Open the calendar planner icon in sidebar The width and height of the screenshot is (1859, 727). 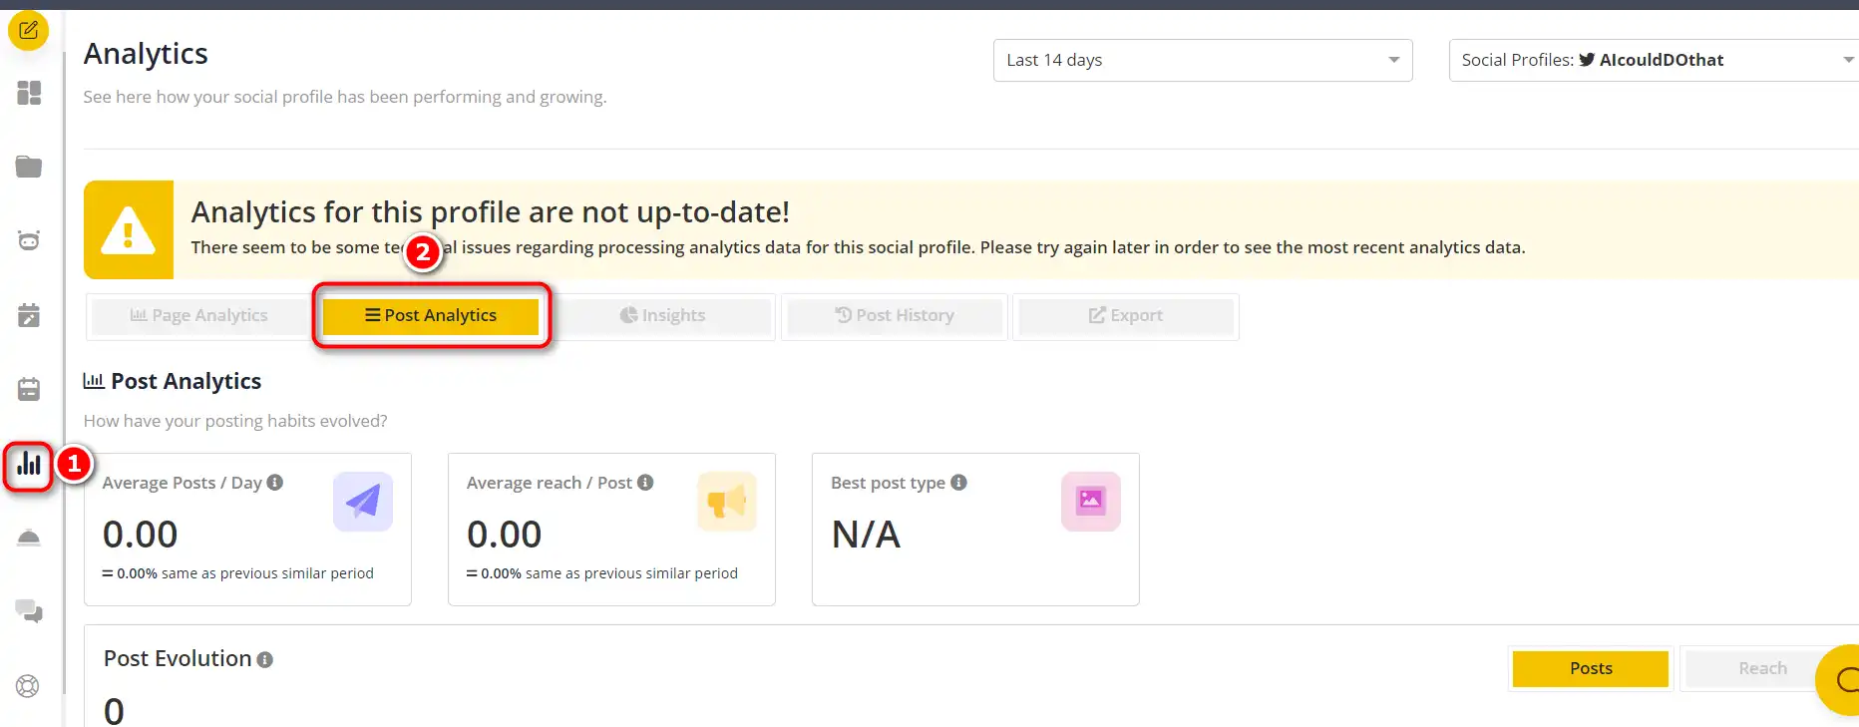(29, 389)
